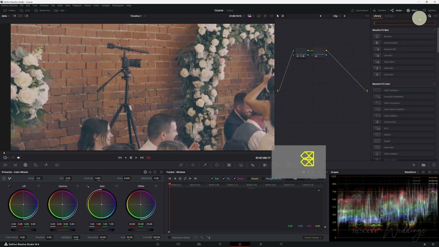Click node 02 in node graph
This screenshot has height=247, width=439.
[319, 53]
